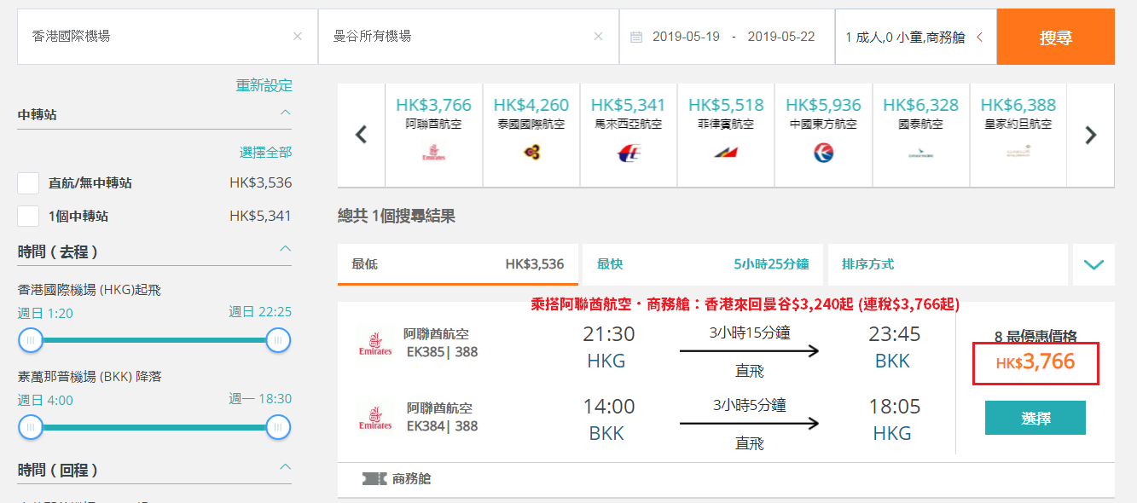
Task: Click the HK$3,766 阿聯酋航空 price tile
Action: pyautogui.click(x=433, y=135)
